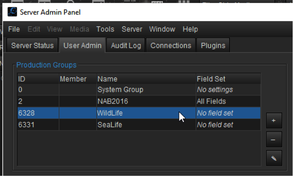Switch to the Audit Log tab
The height and width of the screenshot is (176, 293).
point(126,45)
